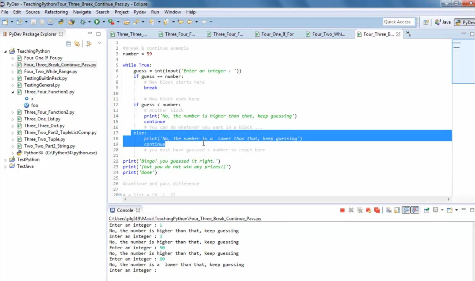The height and width of the screenshot is (281, 475).
Task: Switch to the Java perspective button
Action: (x=443, y=22)
